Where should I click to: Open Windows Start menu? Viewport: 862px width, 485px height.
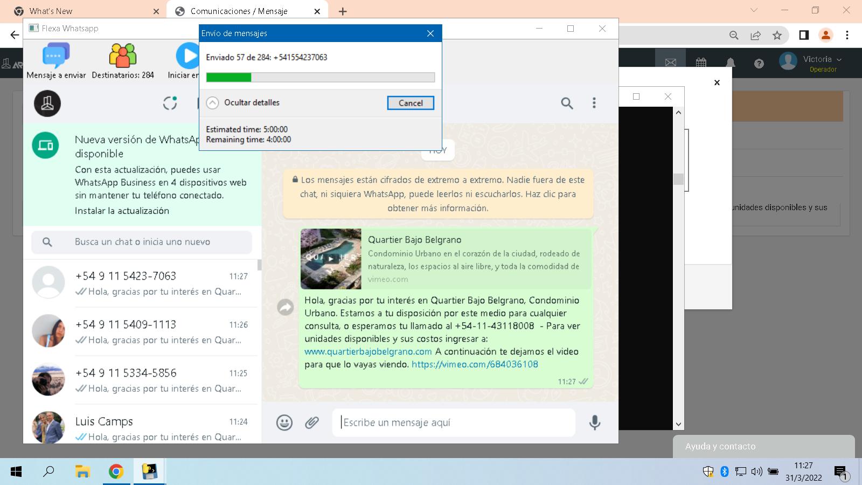click(16, 472)
